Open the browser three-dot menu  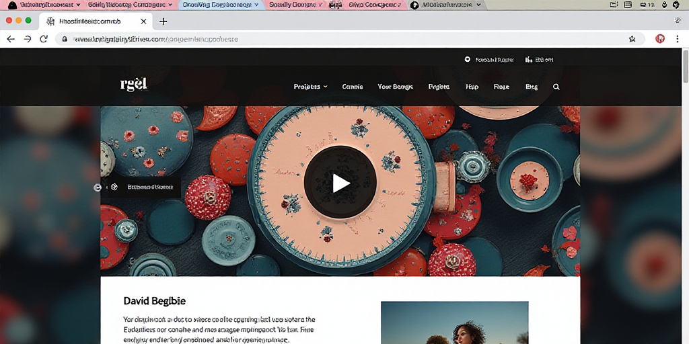678,39
